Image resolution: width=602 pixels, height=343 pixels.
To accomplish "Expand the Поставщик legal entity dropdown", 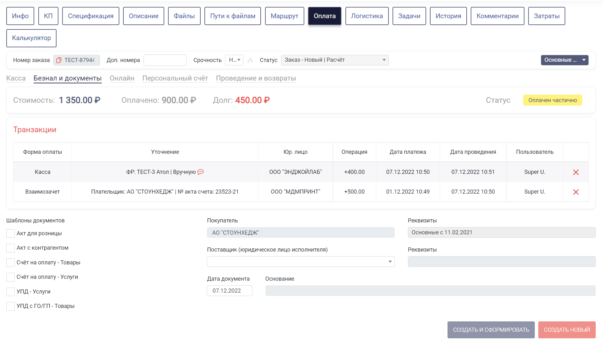I will tap(301, 262).
